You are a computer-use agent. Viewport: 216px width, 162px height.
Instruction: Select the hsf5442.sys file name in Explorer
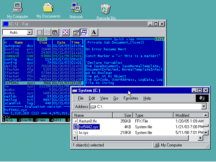point(89,127)
